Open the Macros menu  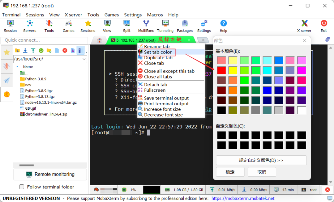pyautogui.click(x=155, y=15)
